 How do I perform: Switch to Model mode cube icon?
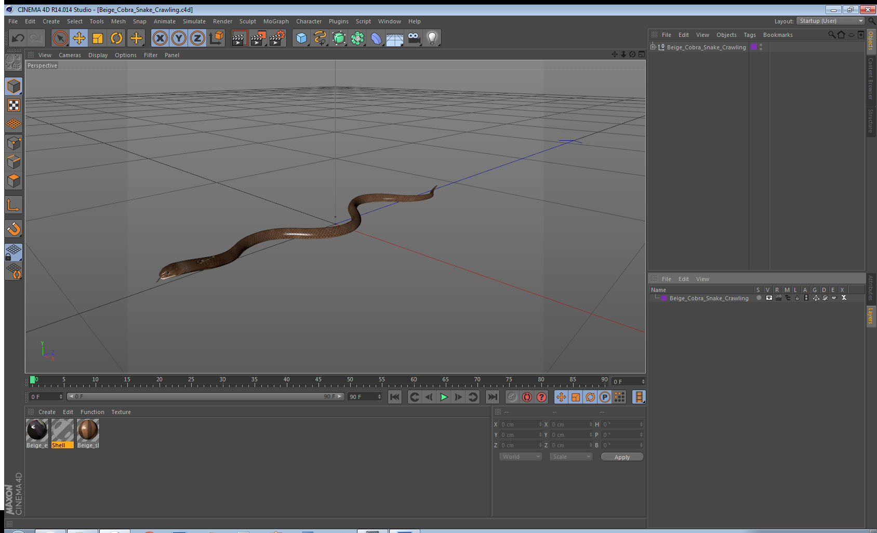14,86
